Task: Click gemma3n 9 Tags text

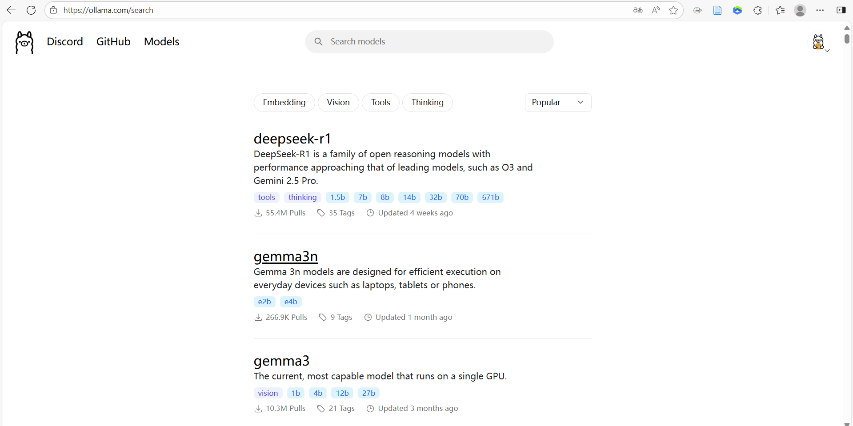Action: (x=341, y=318)
